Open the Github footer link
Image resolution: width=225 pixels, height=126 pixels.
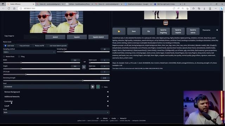[x=105, y=118]
